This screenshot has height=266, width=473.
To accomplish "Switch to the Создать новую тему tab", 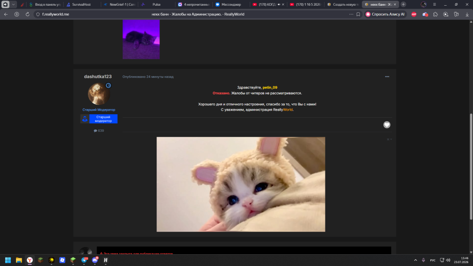I will click(x=343, y=5).
